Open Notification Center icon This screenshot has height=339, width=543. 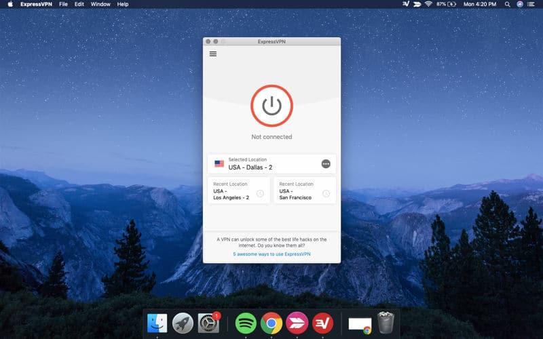coord(531,4)
